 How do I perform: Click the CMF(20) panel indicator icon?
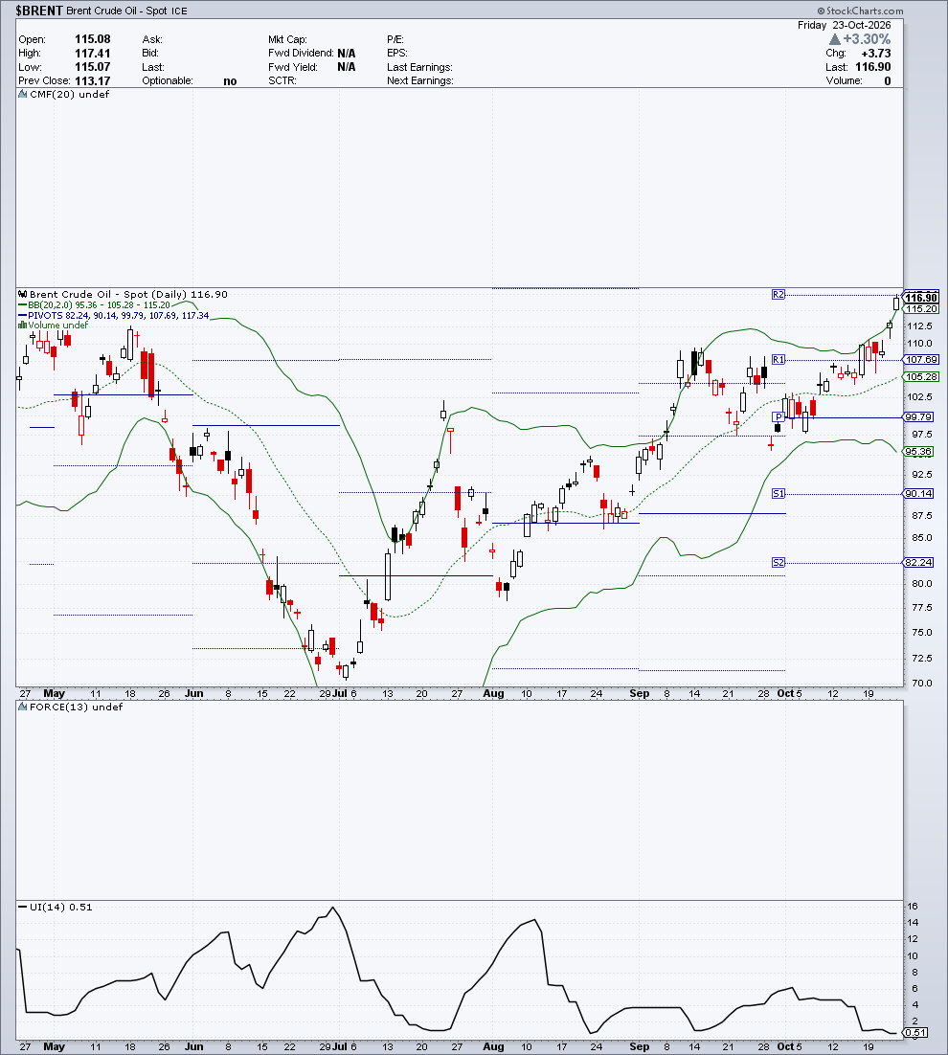point(23,95)
